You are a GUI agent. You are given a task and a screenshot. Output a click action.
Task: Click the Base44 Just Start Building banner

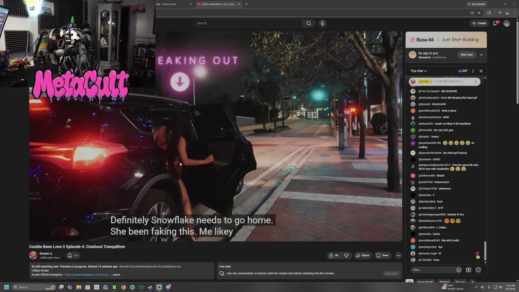(446, 40)
